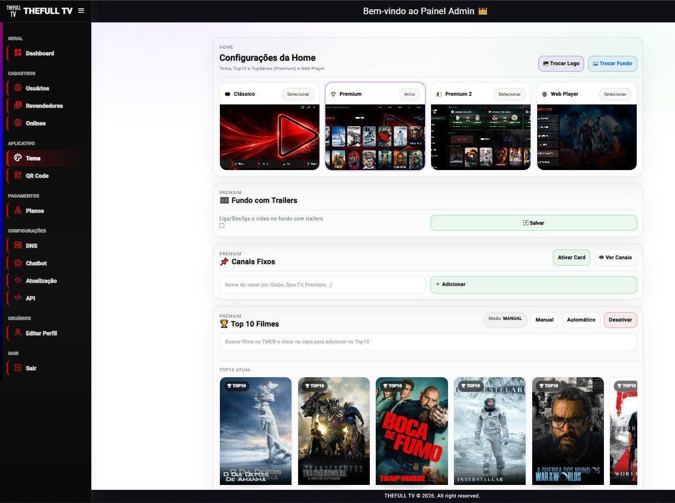Open Atualização in the sidebar menu
675x503 pixels.
pos(41,280)
